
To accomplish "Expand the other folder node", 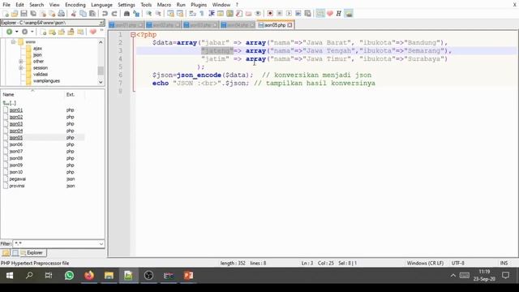I will (21, 62).
